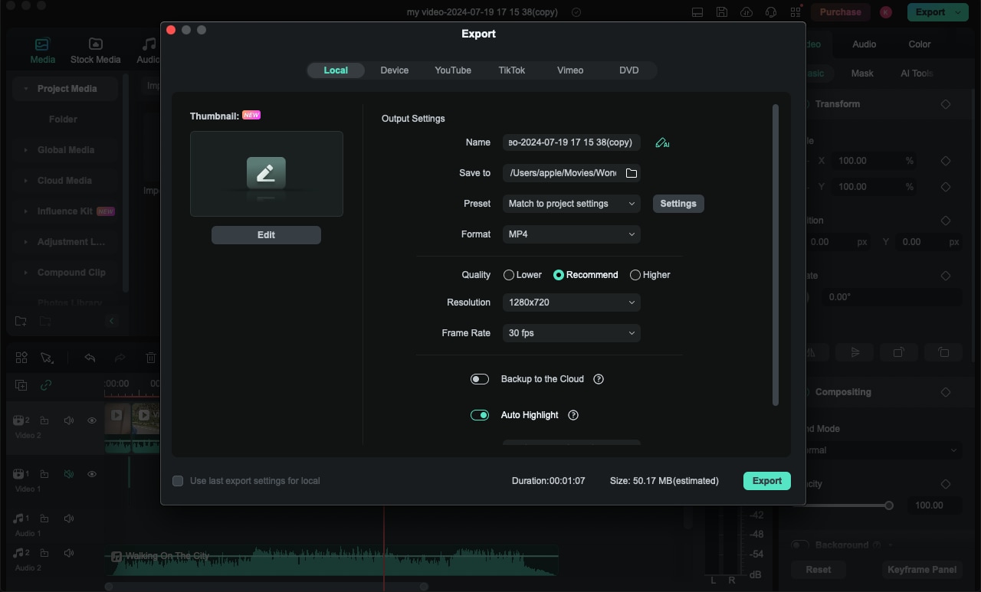Click the undo arrow in the timeline toolbar
981x592 pixels.
[90, 358]
